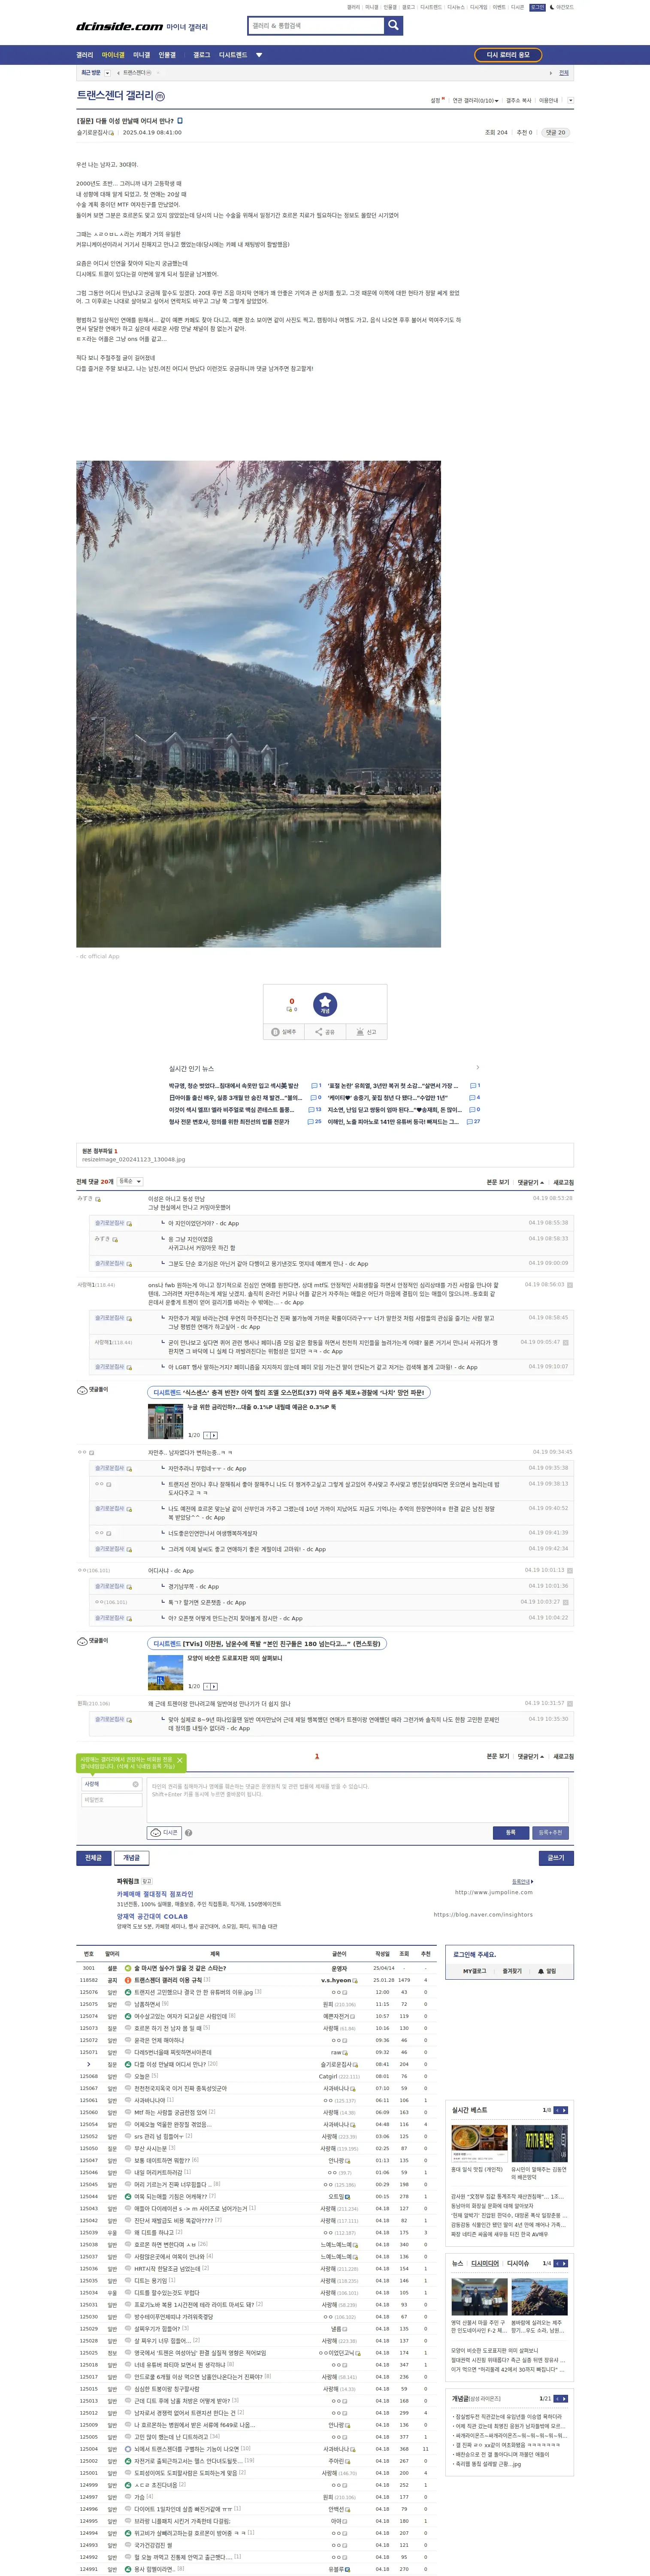This screenshot has height=2576, width=650.
Task: Focus the gallery search input field
Action: 316,26
